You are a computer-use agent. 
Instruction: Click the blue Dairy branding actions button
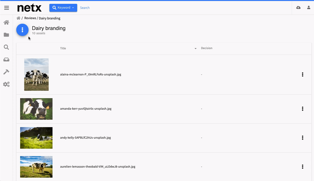pos(23,30)
